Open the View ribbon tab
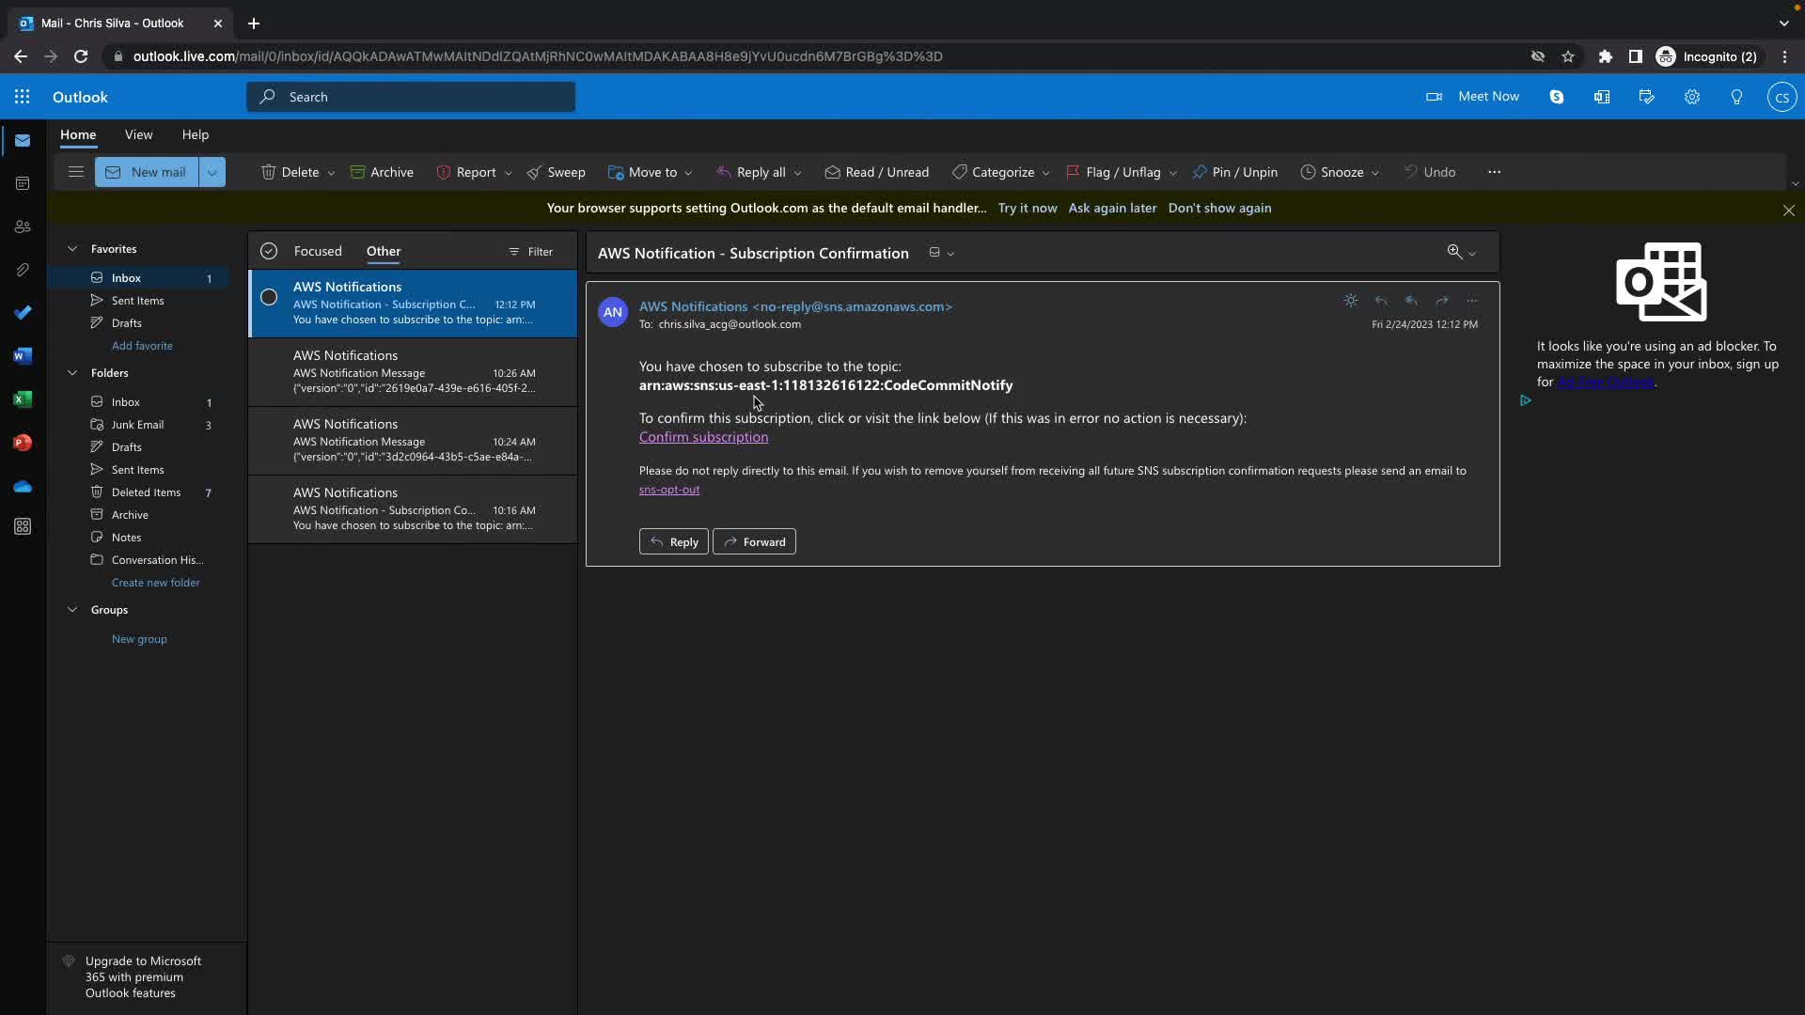Screen dimensions: 1805x1015 click(138, 134)
